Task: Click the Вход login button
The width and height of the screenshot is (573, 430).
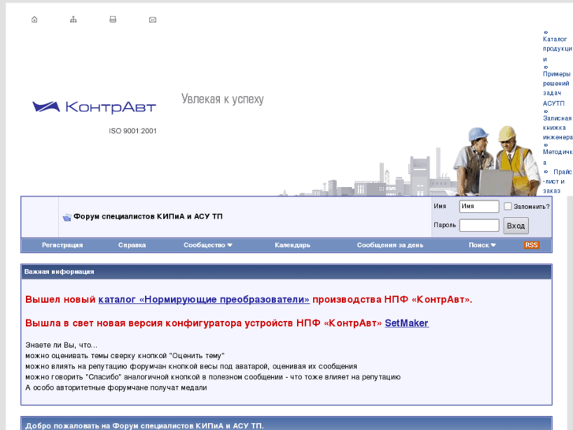Action: click(515, 226)
